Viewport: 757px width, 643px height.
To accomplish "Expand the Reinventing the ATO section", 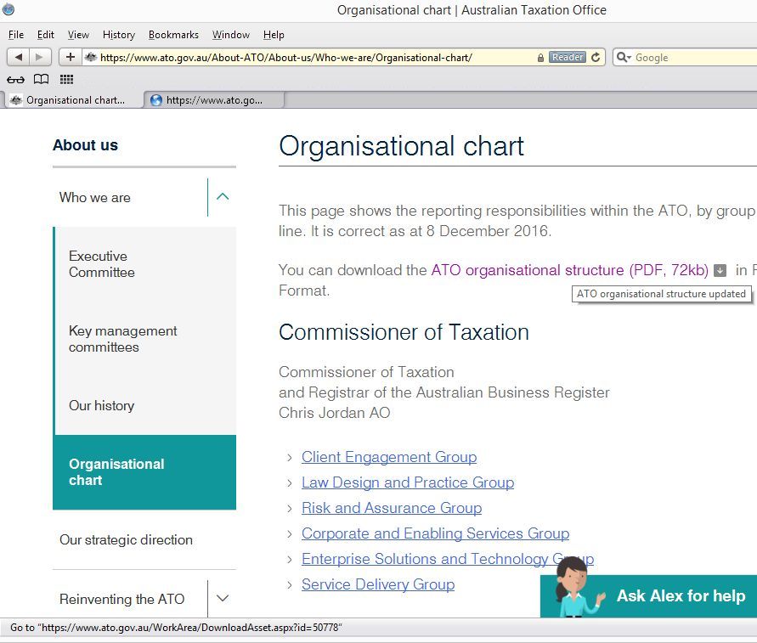I will [222, 598].
